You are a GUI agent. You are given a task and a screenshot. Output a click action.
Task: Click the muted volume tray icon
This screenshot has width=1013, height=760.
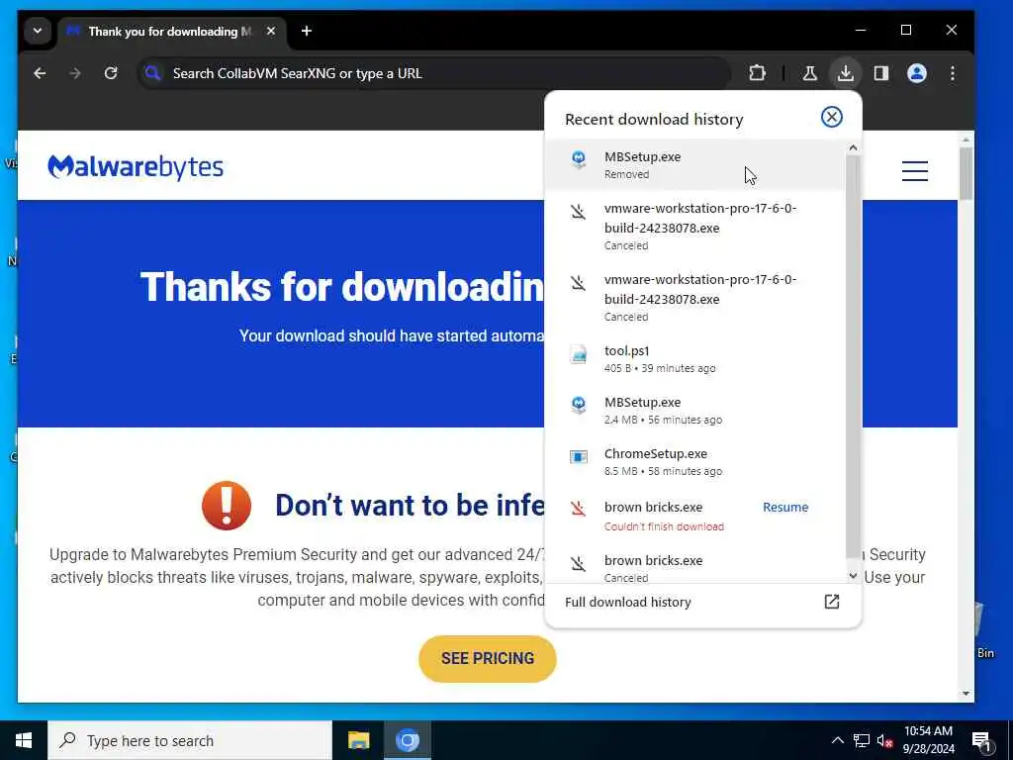point(884,741)
